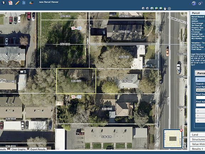The height and width of the screenshot is (154, 205).
Task: Open the Structures tab
Action: tap(198, 139)
